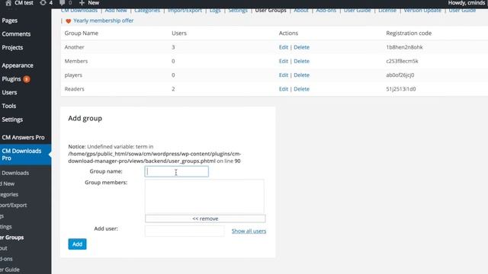Select registration code ab0of26jcj0
Screen dimensions: 488x274
point(400,75)
